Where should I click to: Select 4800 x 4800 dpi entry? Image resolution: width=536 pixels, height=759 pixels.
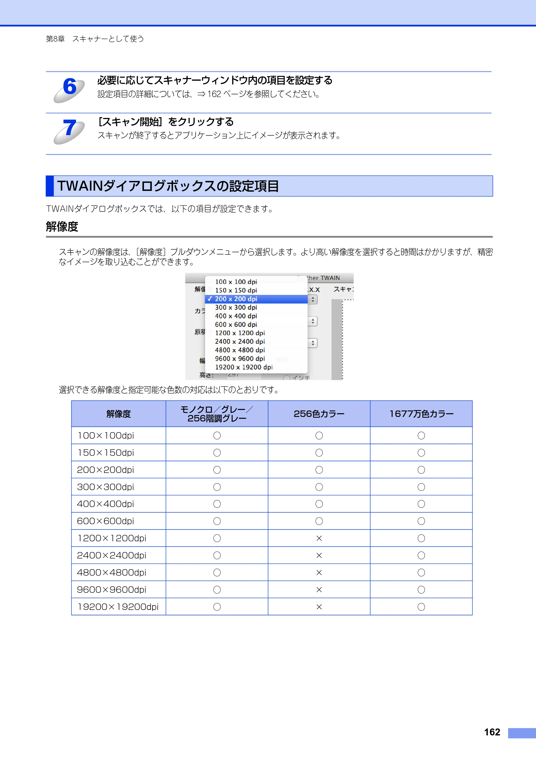[x=256, y=350]
